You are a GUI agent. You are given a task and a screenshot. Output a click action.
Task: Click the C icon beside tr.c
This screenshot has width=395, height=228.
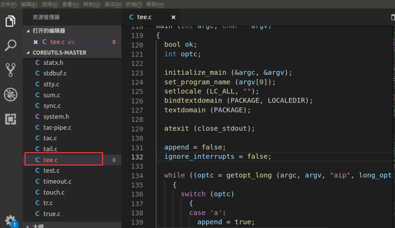pos(37,203)
